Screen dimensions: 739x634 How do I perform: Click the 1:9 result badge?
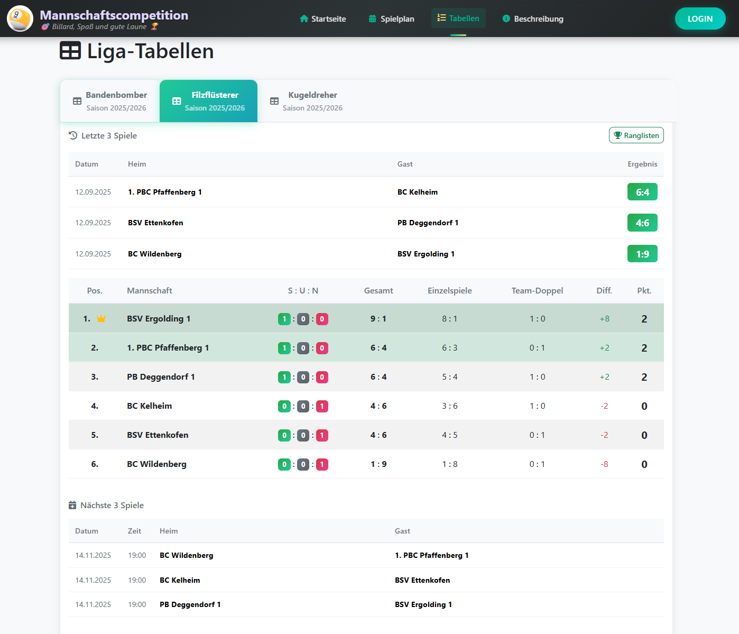click(x=642, y=254)
